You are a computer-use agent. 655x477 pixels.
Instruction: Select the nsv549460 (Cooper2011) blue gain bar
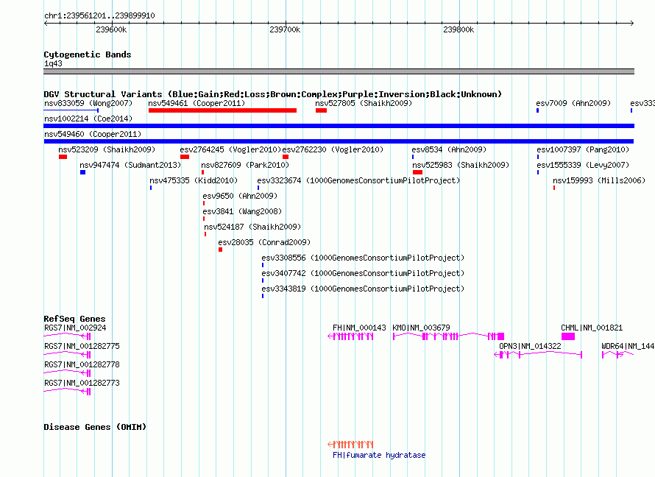point(339,141)
